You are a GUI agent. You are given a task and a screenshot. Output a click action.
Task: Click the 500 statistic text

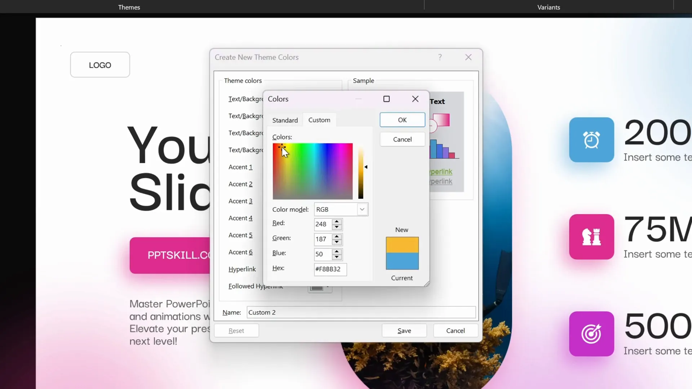point(658,326)
